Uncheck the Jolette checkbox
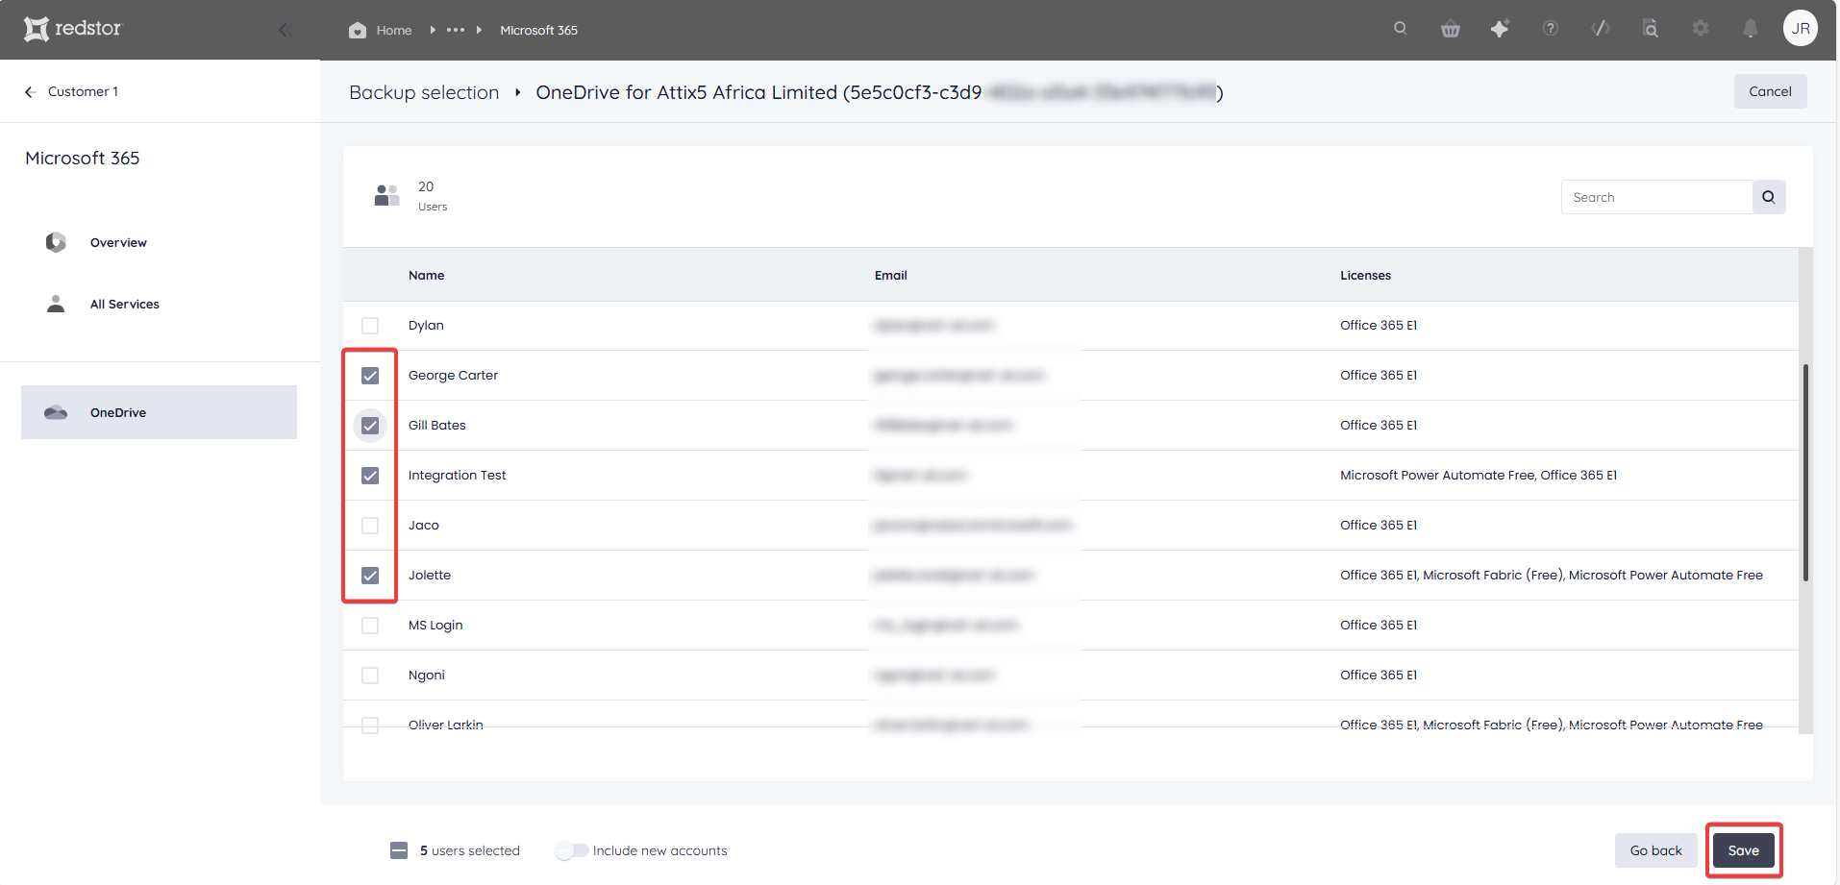The image size is (1840, 885). click(370, 576)
